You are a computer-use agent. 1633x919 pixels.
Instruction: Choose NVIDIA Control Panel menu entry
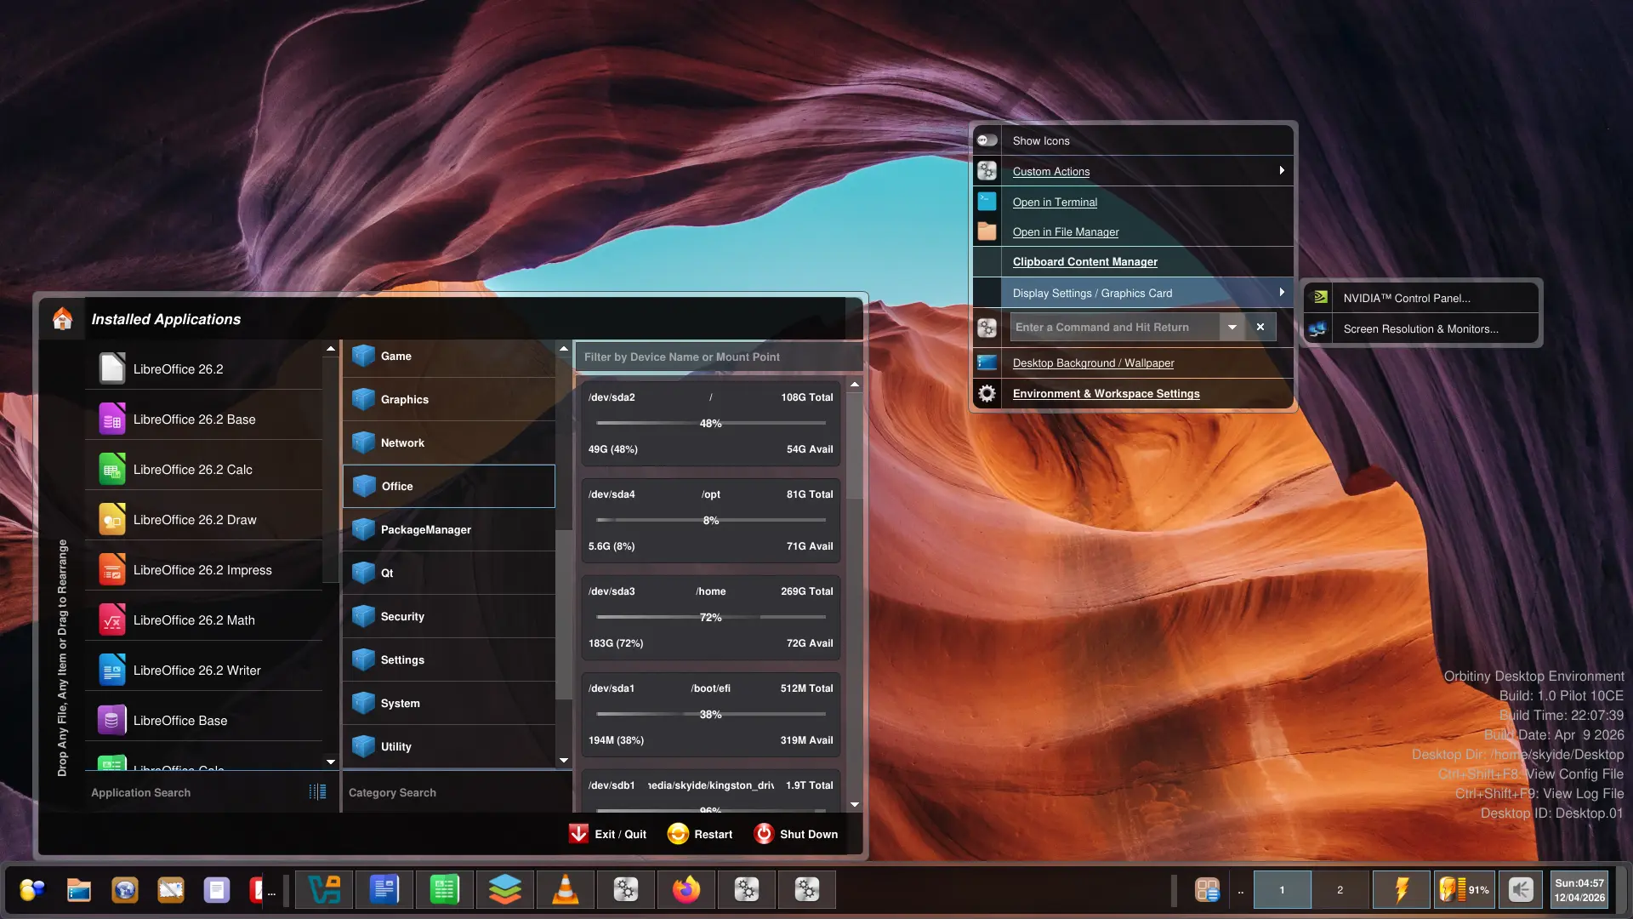[x=1406, y=298]
